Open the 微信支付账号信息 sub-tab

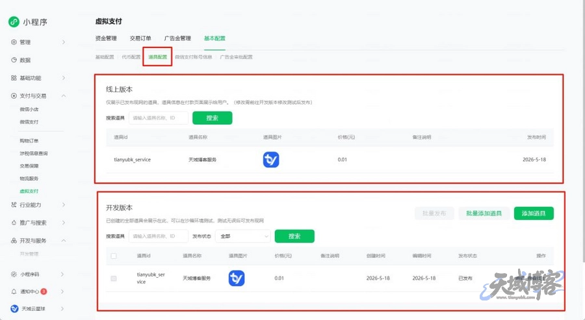click(193, 57)
